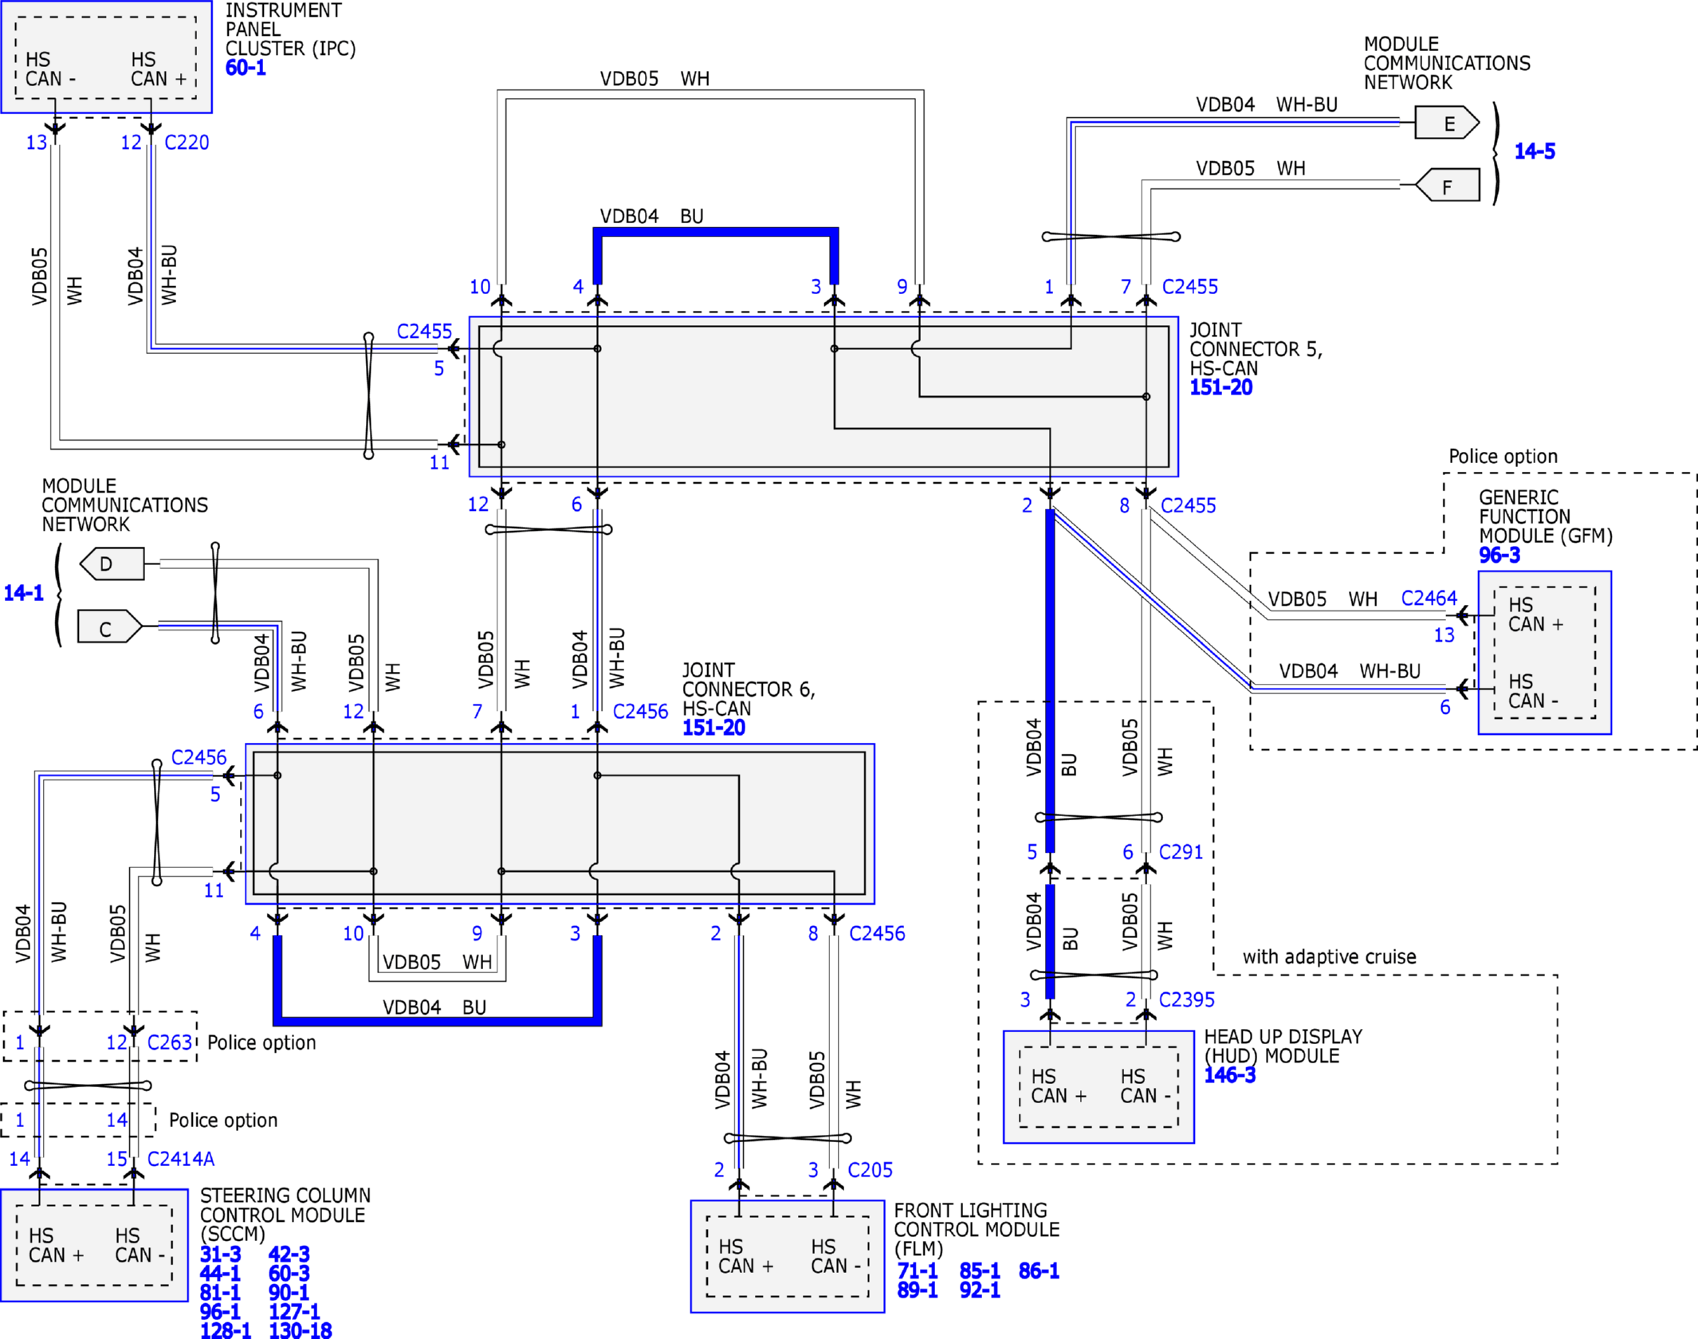Screen dimensions: 1698x1339
Task: Click the Front Lighting Control Module box
Action: tap(788, 1256)
